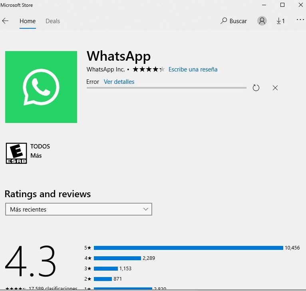Filter reviews by the 4-star bar
This screenshot has height=291, width=306.
click(117, 258)
